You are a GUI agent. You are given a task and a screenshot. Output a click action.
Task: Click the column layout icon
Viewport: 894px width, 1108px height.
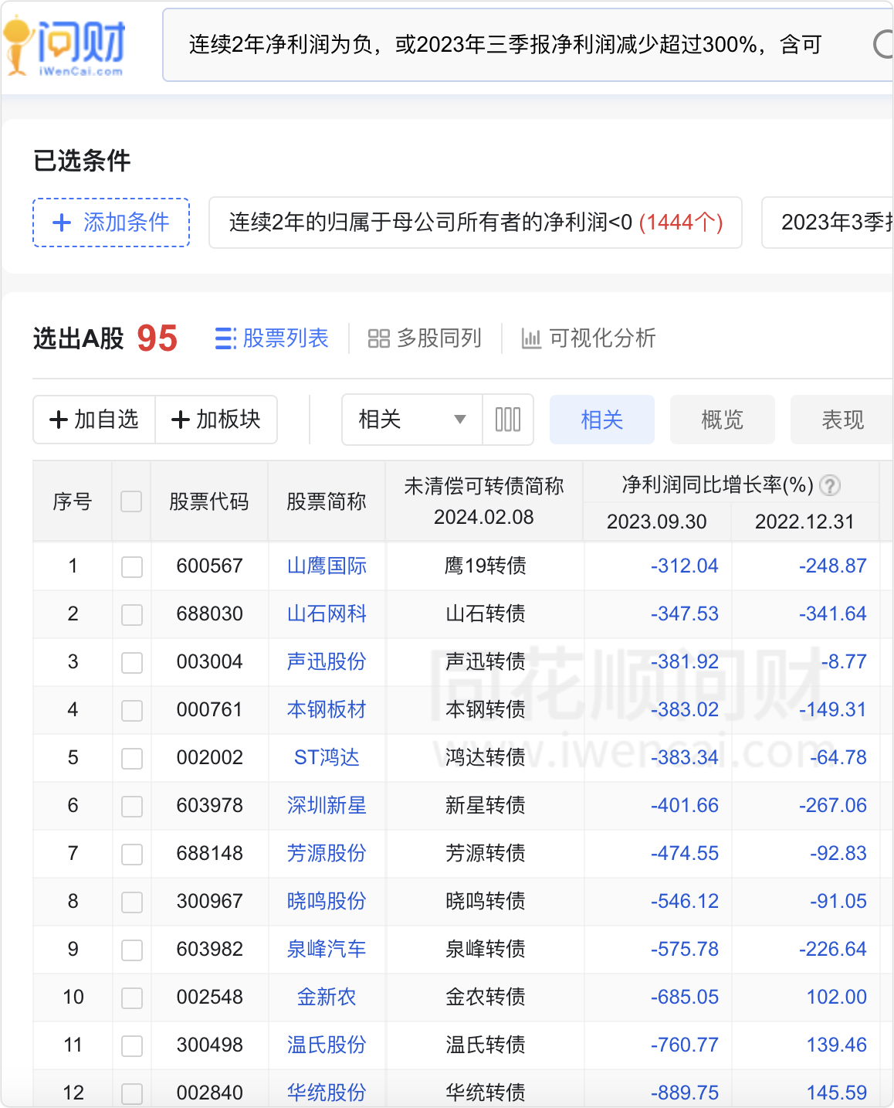point(507,420)
